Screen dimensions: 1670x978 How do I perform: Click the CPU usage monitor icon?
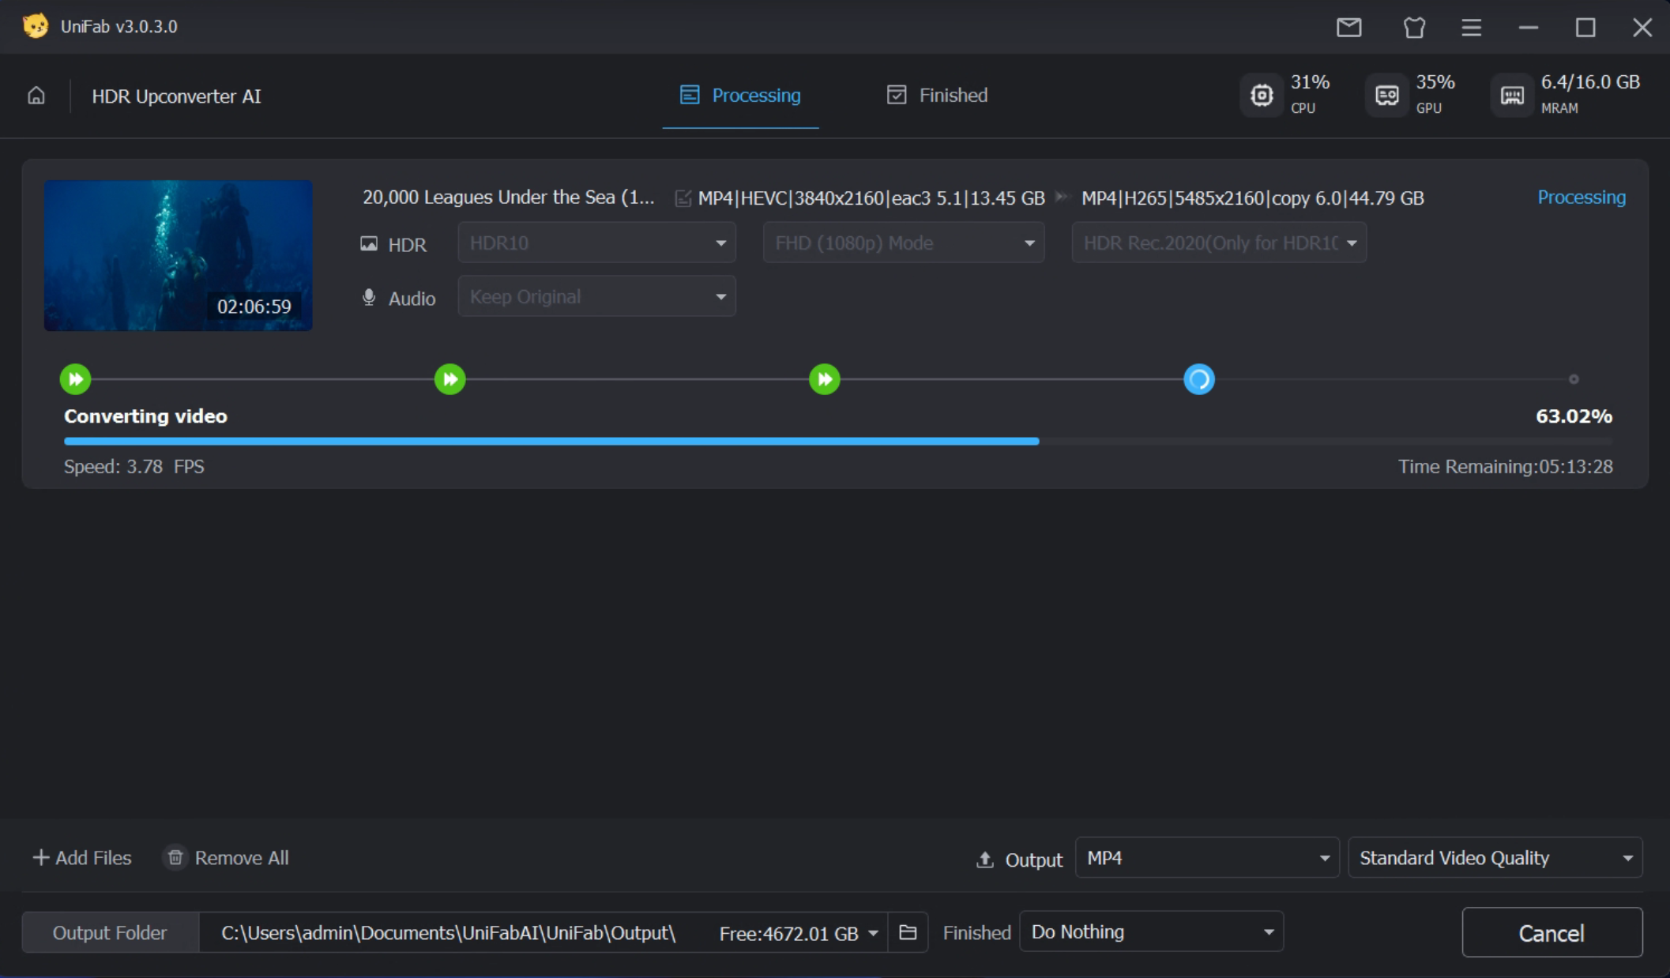click(x=1262, y=96)
